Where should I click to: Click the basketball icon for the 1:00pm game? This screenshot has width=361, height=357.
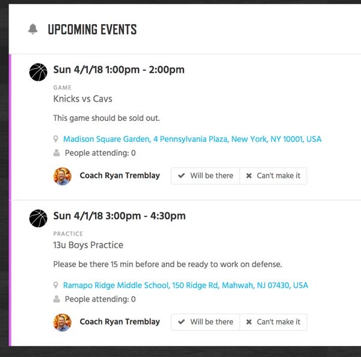pos(39,72)
